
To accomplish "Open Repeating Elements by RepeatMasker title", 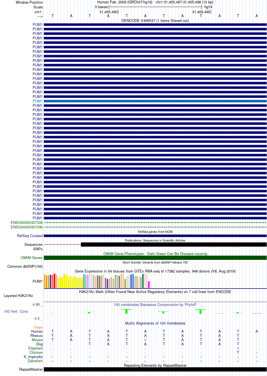I will click(155, 365).
